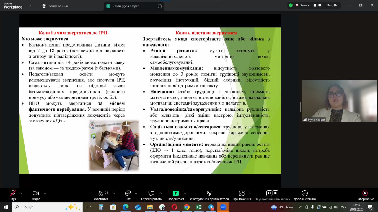The width and height of the screenshot is (378, 212).
Task: Select the Экран (Iryna Kasper) tab
Action: click(130, 6)
